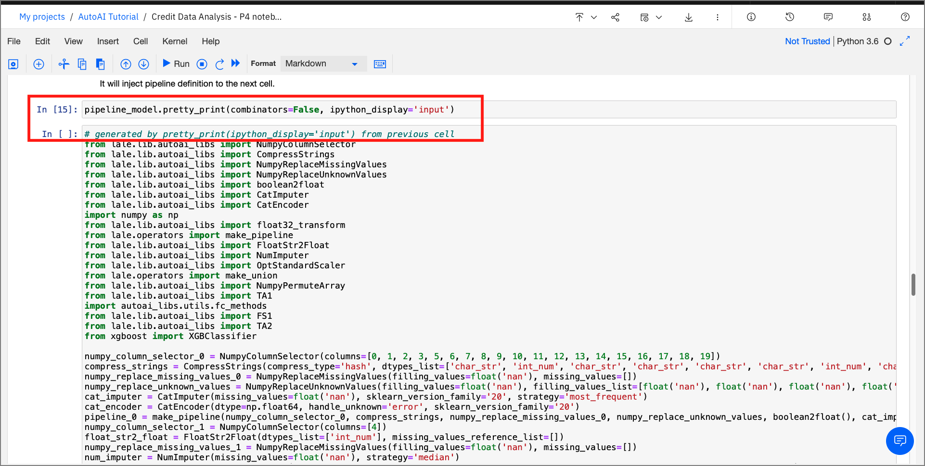The height and width of the screenshot is (466, 925).
Task: Move the selected cell up
Action: tap(126, 63)
